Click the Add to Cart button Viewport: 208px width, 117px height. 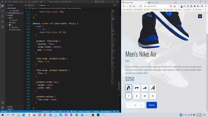point(152,105)
